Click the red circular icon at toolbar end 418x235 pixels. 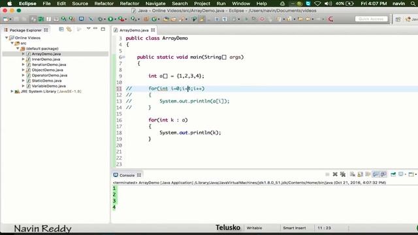[330, 19]
